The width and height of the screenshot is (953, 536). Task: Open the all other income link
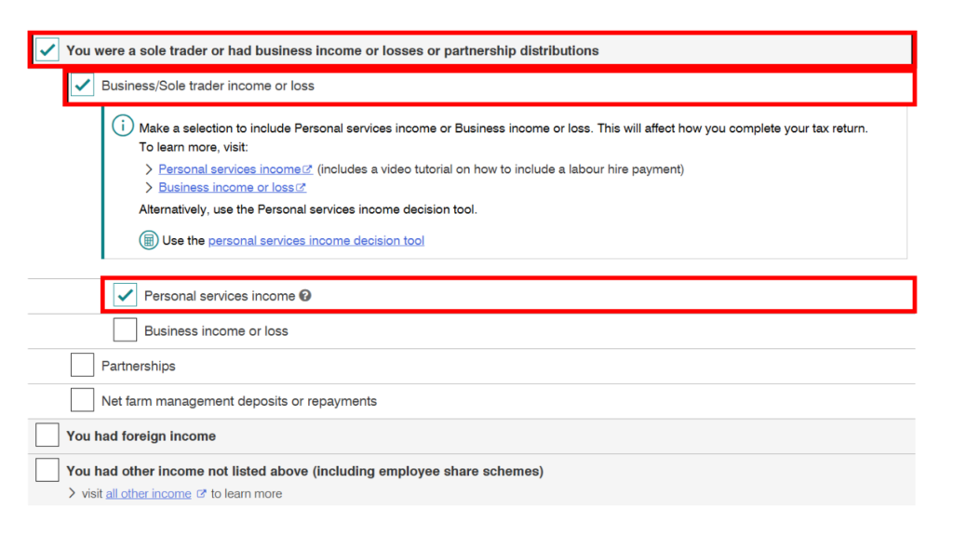(x=148, y=493)
